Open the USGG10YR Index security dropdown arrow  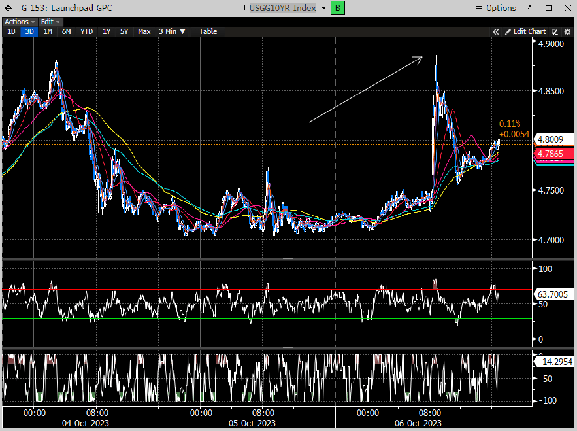(x=323, y=9)
